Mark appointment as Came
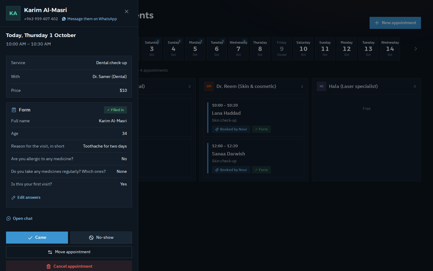Screen dimensions: 433x271 click(x=37, y=238)
